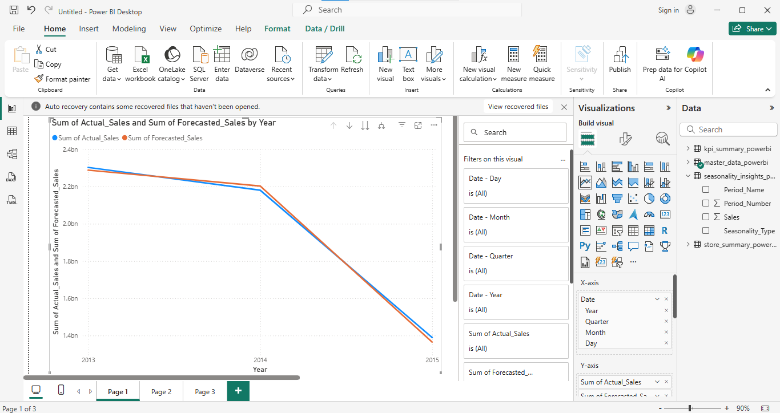Click the Quick measure icon
Image resolution: width=780 pixels, height=413 pixels.
point(542,56)
